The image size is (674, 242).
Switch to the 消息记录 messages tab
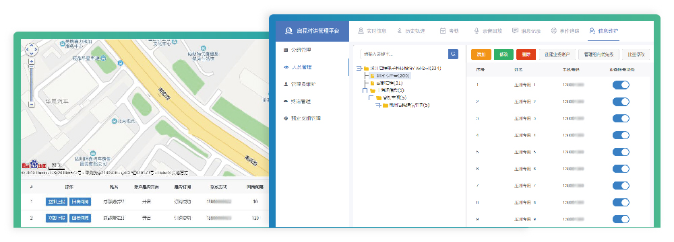tap(526, 31)
